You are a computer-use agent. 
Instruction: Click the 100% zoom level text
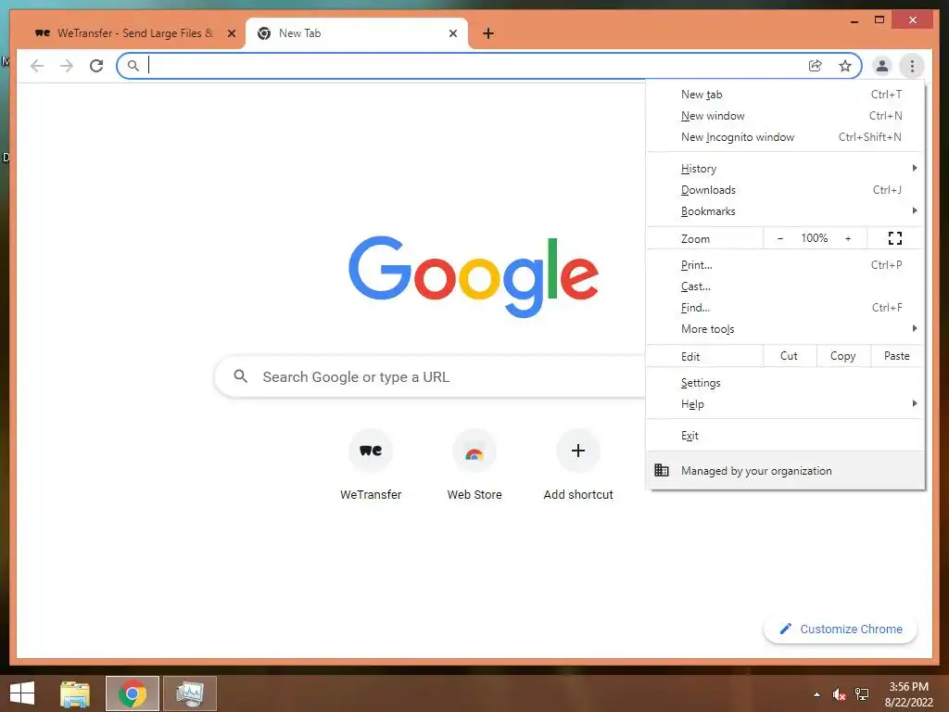pos(814,238)
